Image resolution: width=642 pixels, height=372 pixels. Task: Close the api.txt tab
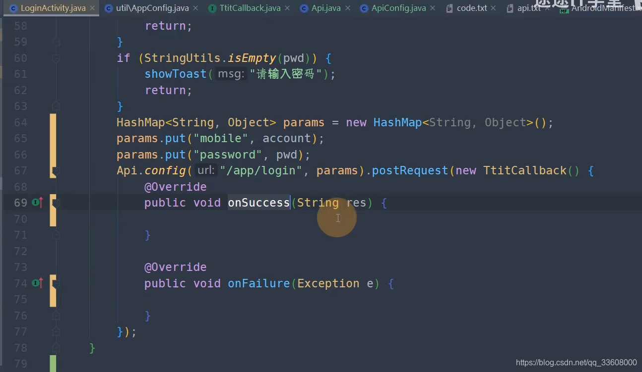click(x=548, y=8)
